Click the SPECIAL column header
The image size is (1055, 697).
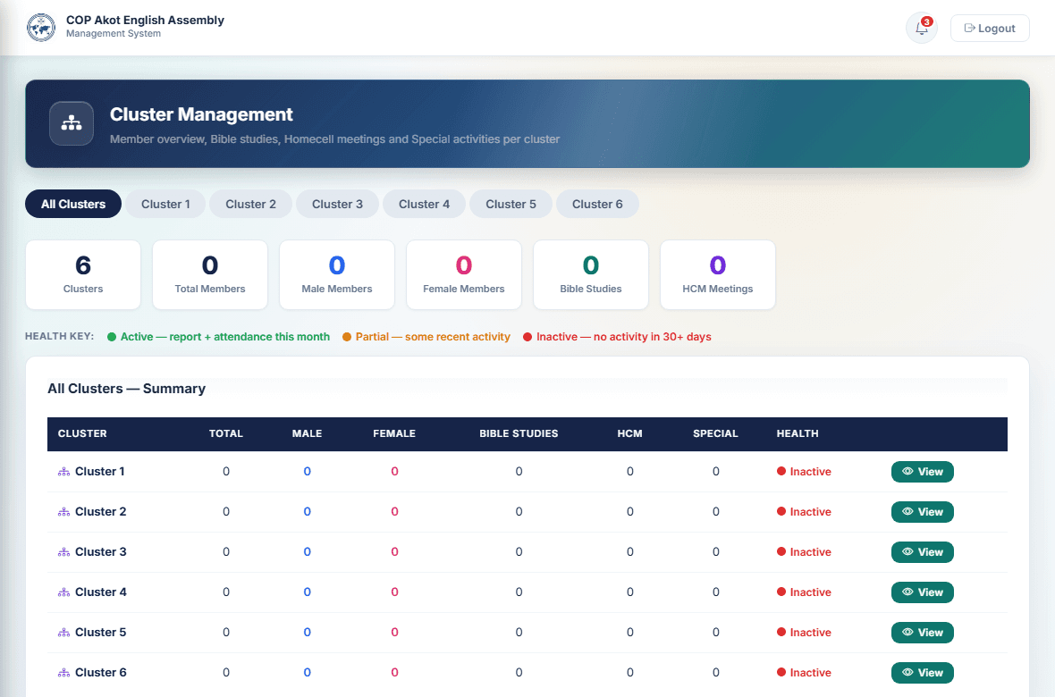tap(715, 434)
